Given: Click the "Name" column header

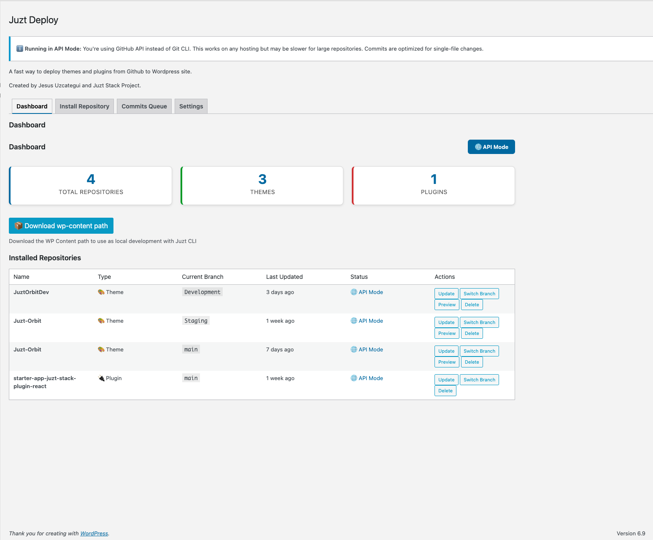Looking at the screenshot, I should 22,277.
